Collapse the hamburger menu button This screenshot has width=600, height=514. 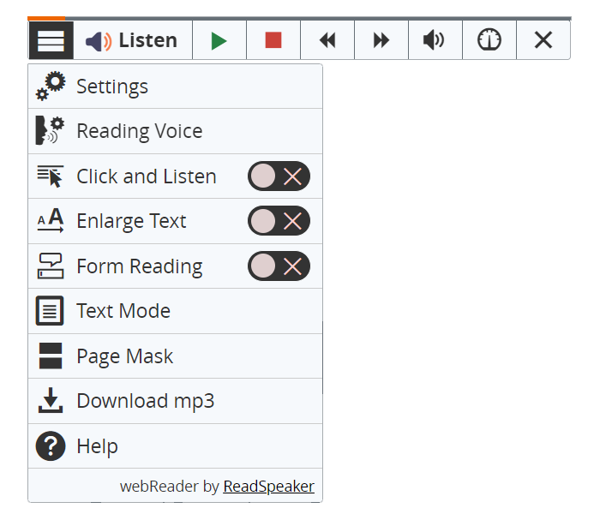[51, 40]
